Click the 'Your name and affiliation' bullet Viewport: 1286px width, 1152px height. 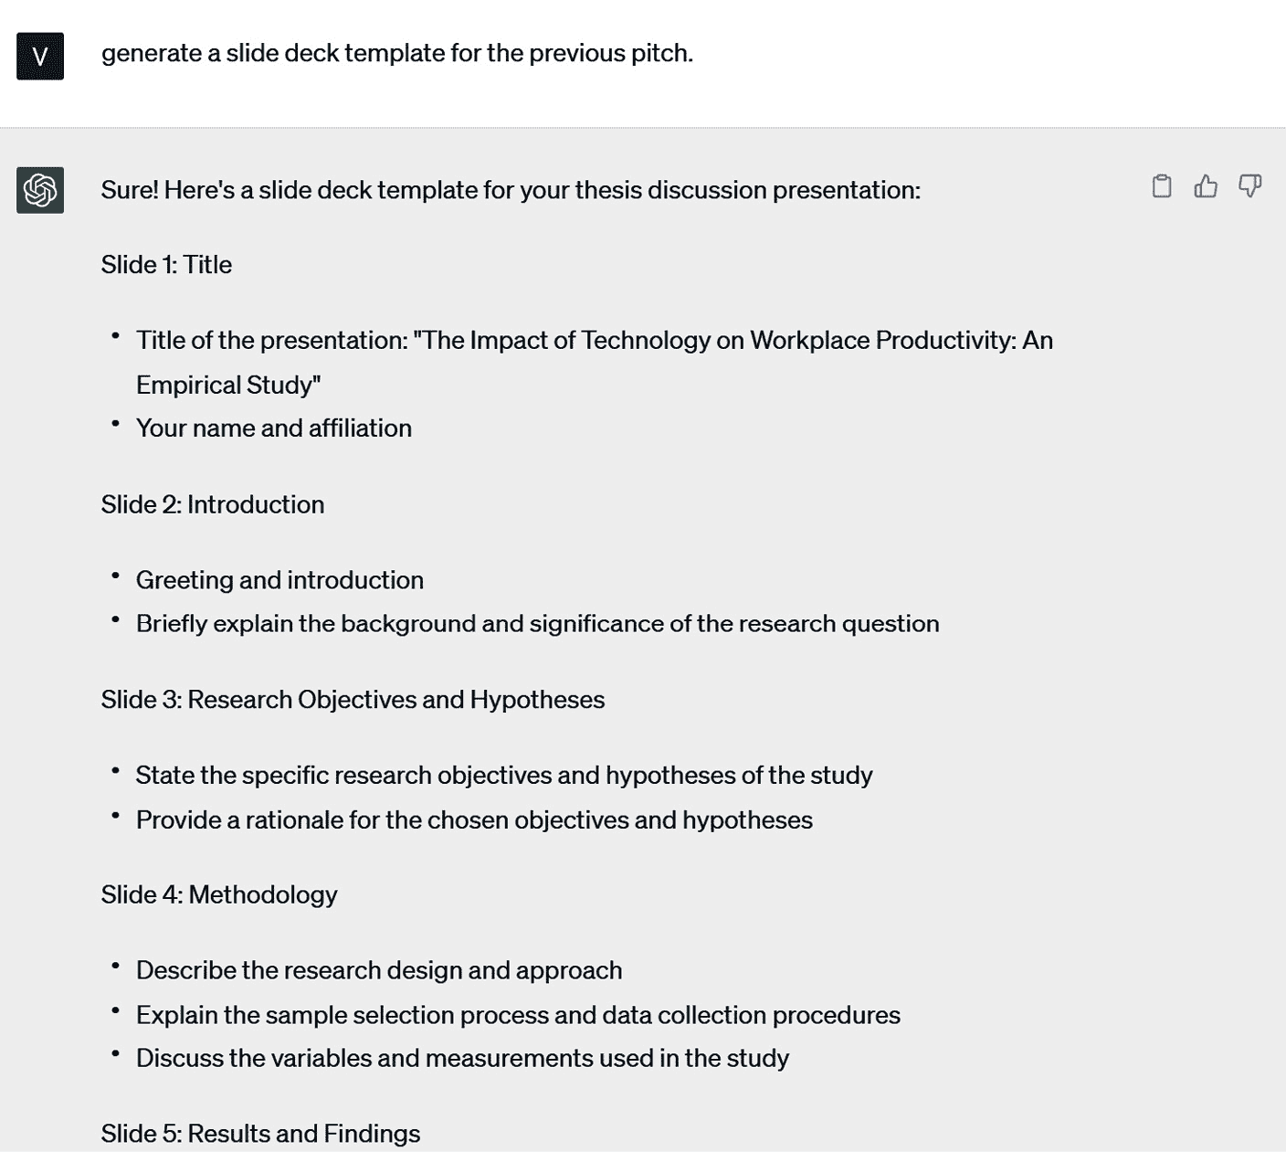(x=274, y=428)
